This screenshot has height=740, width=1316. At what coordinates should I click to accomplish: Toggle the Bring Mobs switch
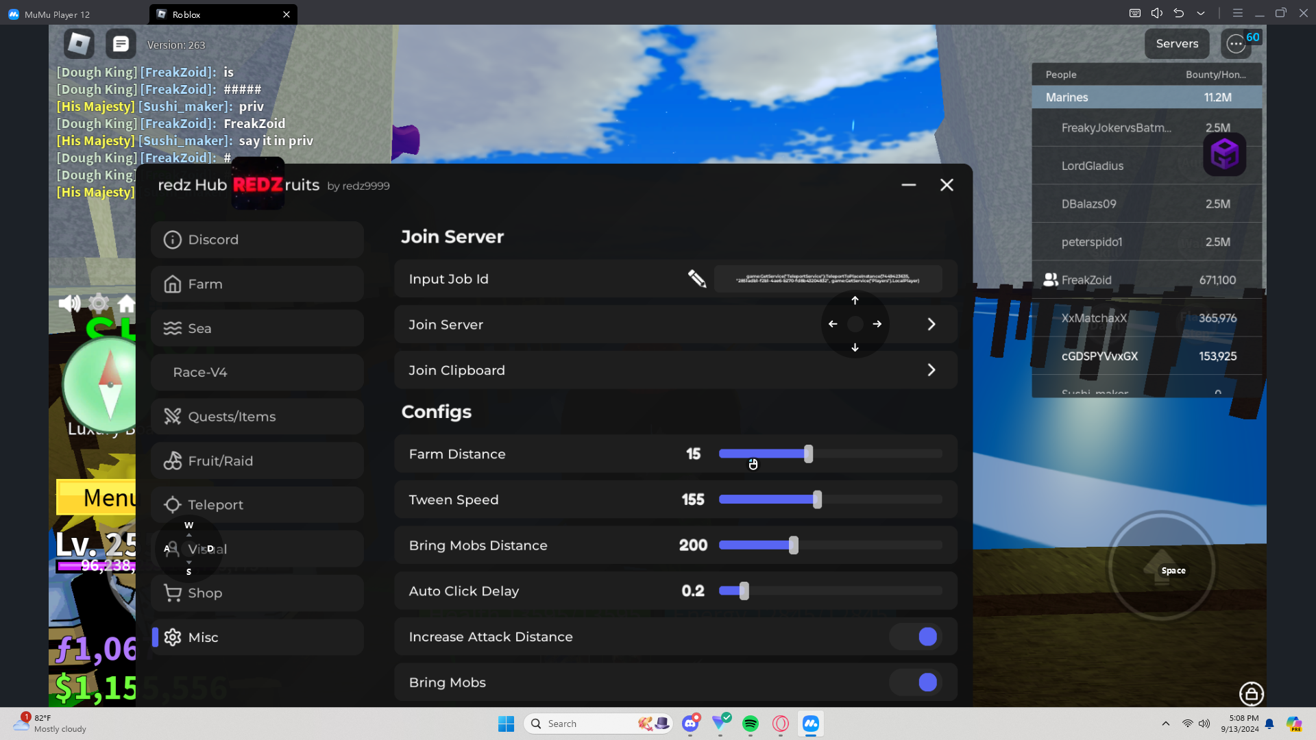pos(915,682)
